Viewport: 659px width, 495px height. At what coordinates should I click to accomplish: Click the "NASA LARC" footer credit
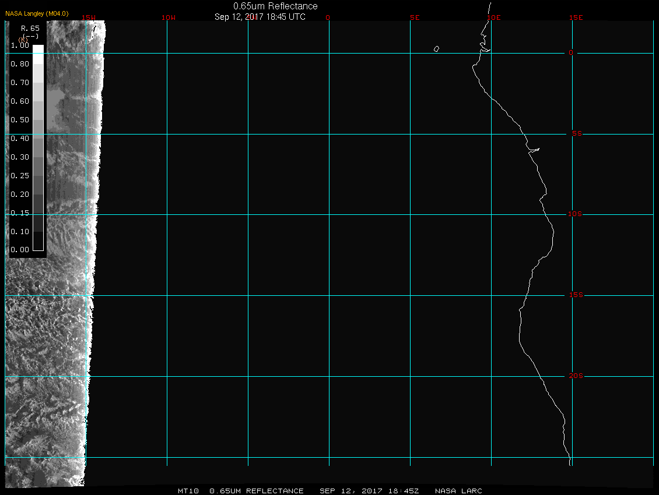458,491
